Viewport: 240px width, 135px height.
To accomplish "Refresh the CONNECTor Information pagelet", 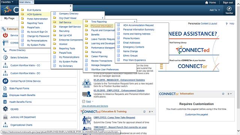I will coord(223,94).
